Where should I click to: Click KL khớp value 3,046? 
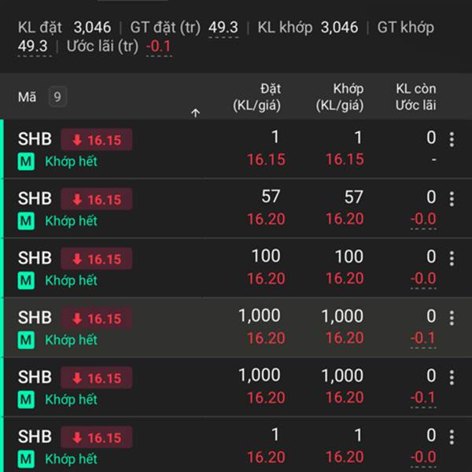pos(339,28)
